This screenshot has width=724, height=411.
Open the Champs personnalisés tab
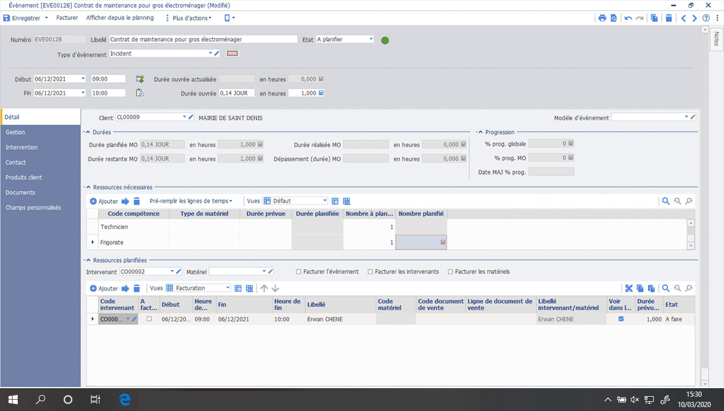click(41, 208)
